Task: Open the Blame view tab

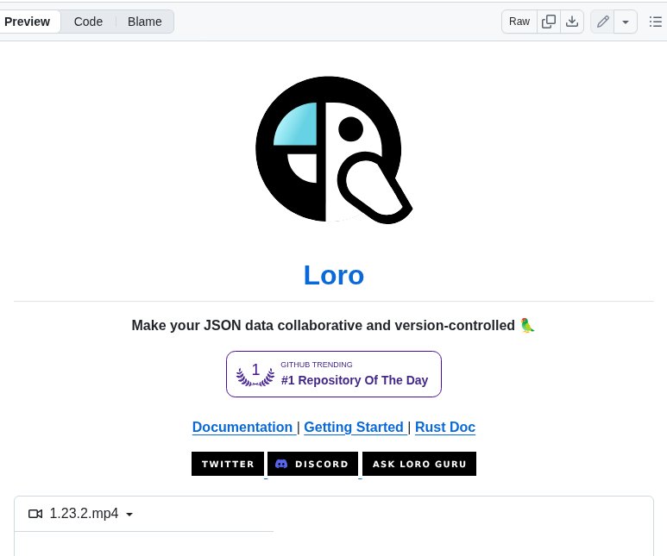Action: click(x=145, y=22)
